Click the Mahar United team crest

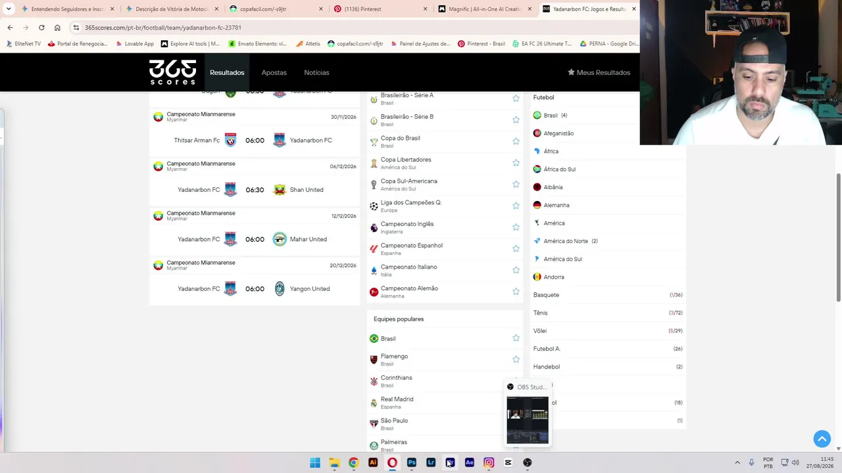click(280, 239)
